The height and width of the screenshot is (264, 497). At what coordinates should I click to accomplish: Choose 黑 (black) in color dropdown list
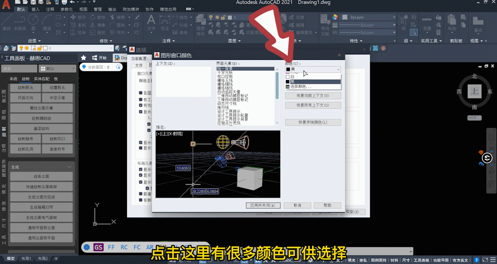[313, 82]
